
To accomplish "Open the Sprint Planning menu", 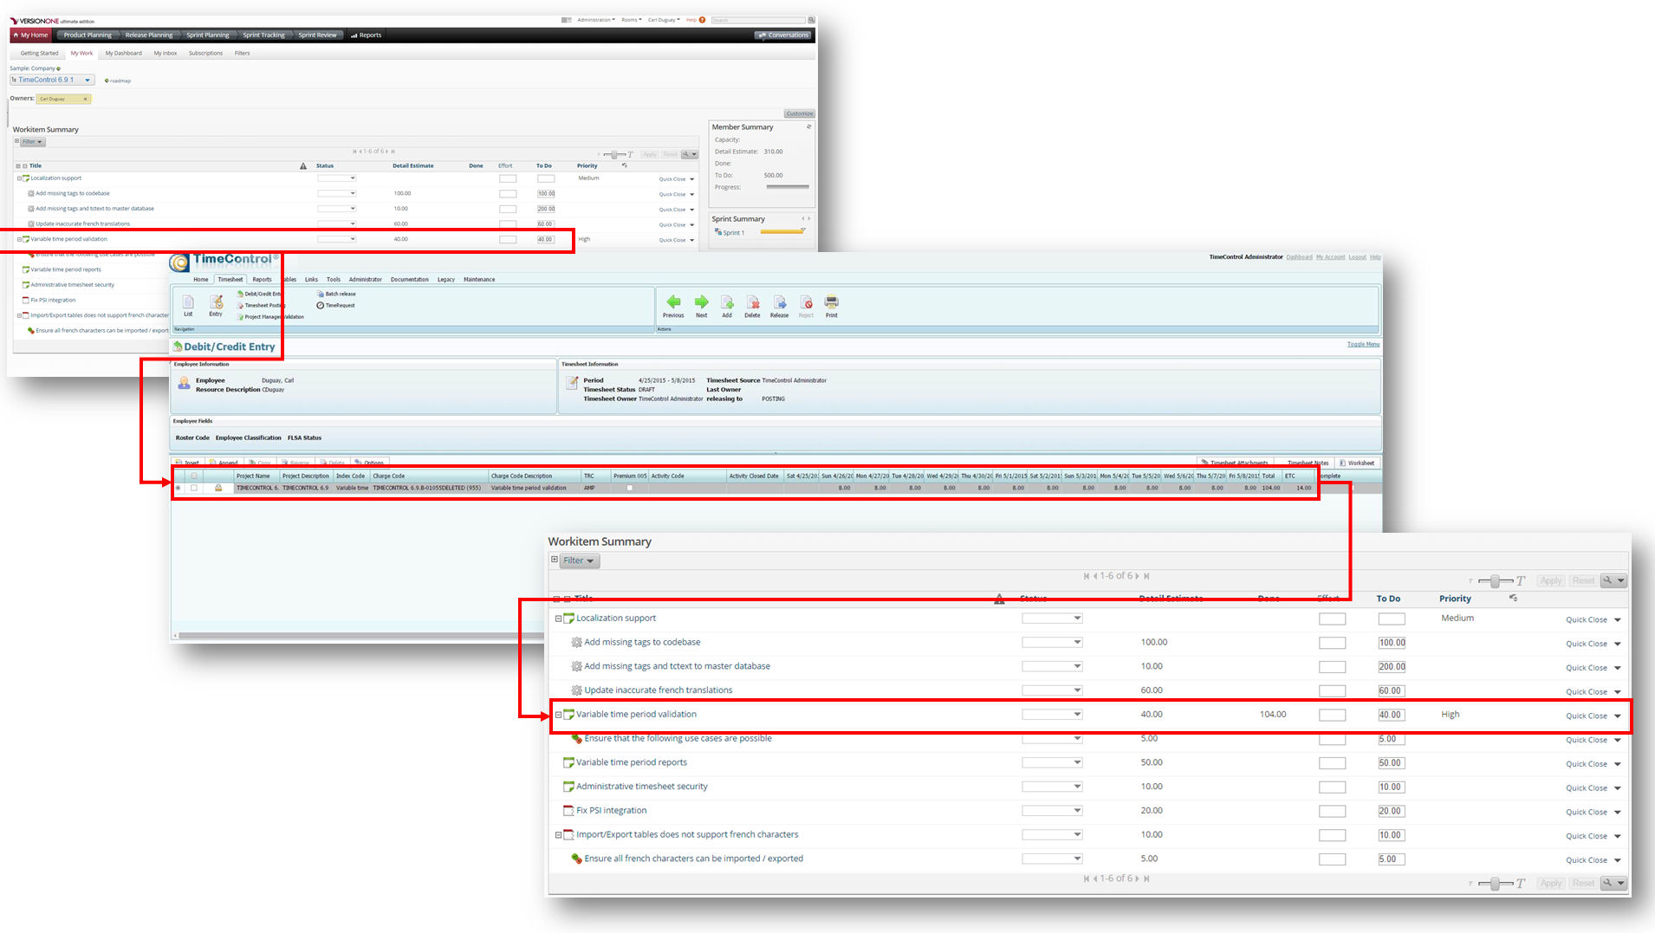I will pos(208,36).
